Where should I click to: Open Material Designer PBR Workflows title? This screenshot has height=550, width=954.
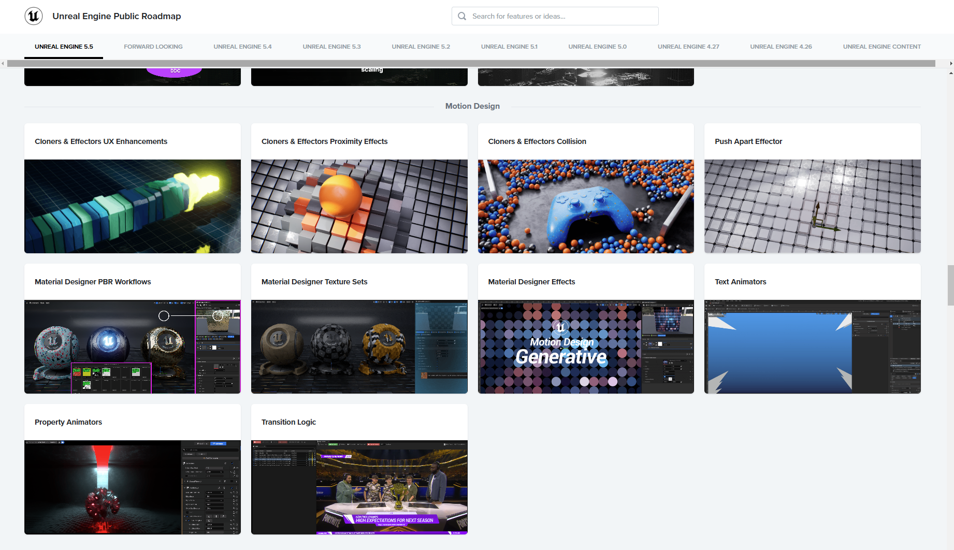93,282
